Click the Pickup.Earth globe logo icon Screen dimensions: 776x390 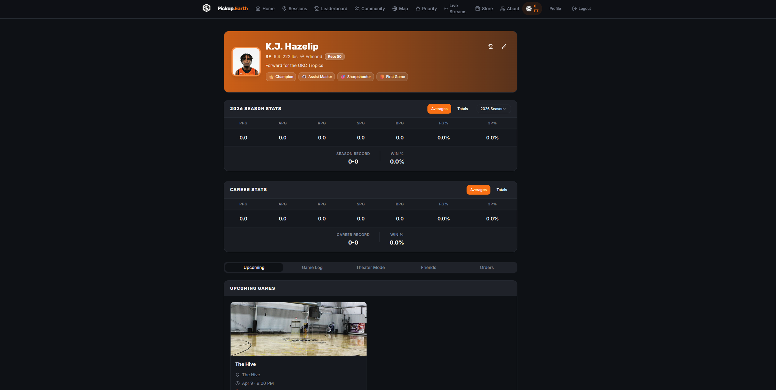pos(206,8)
